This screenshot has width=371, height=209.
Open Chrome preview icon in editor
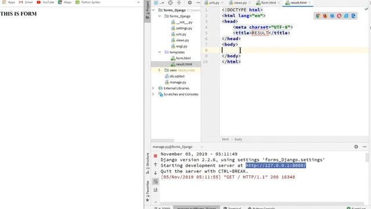point(318,16)
